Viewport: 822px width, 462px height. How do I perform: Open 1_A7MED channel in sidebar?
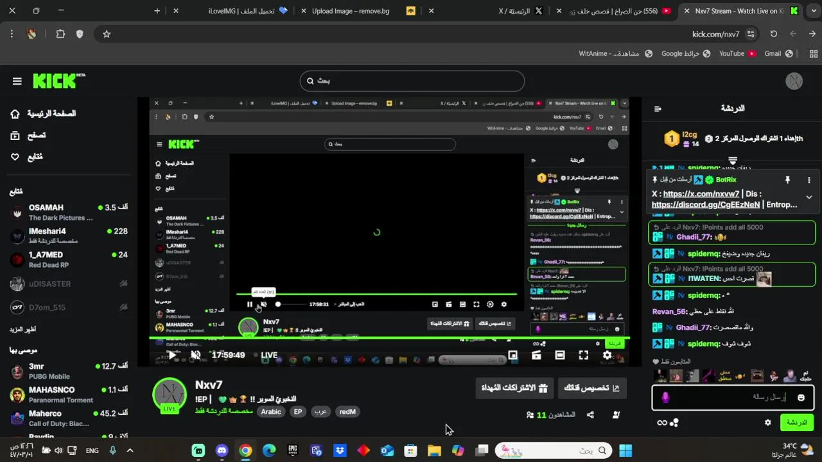pos(69,259)
